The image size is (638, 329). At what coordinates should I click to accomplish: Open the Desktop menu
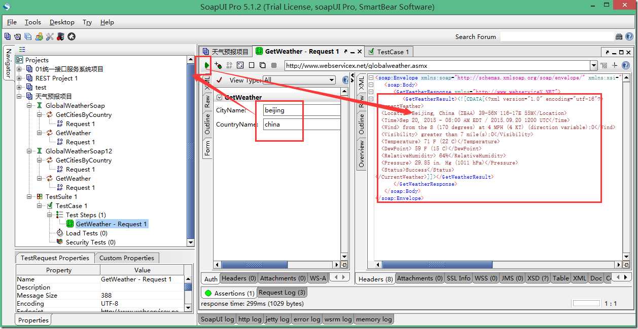[62, 22]
